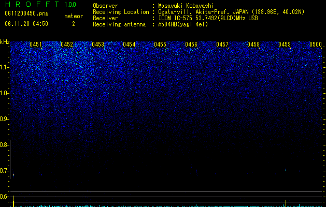Screen dimensions: 326x207
Task: Click the 0459 time marker
Action: pyautogui.click(x=285, y=45)
